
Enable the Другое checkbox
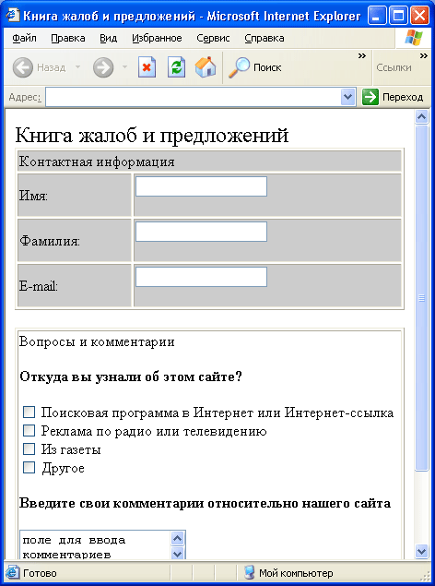point(29,467)
